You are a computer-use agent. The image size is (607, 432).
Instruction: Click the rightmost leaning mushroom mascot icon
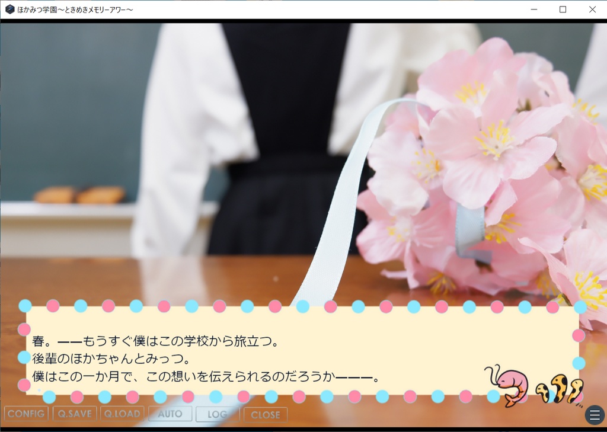(575, 391)
